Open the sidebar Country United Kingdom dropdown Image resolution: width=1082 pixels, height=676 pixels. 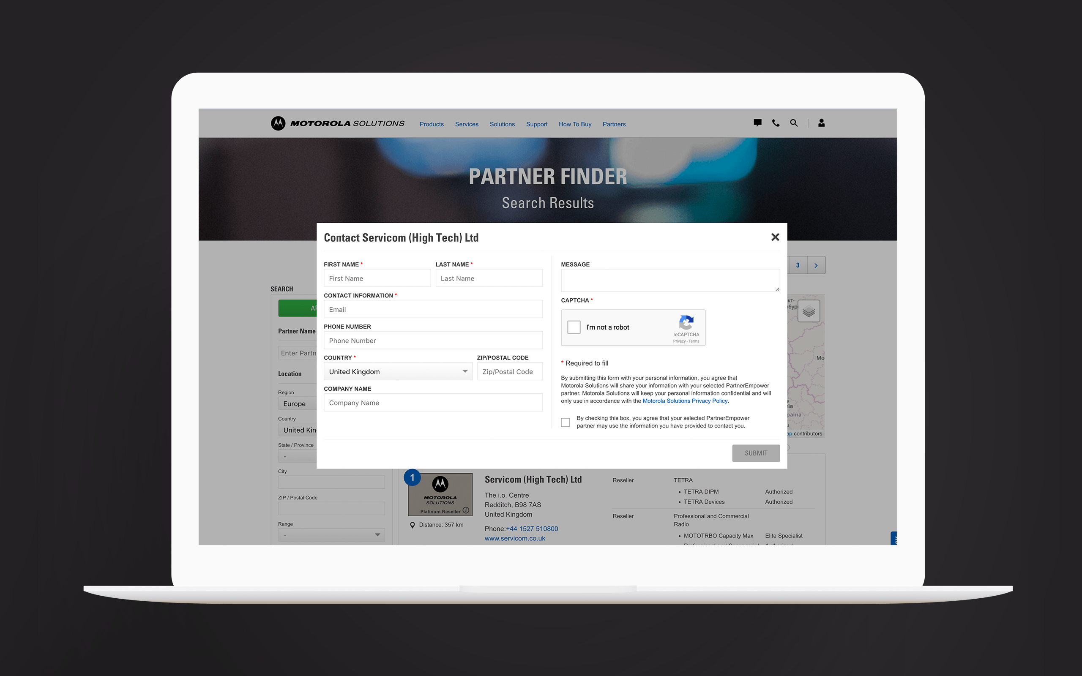coord(297,430)
